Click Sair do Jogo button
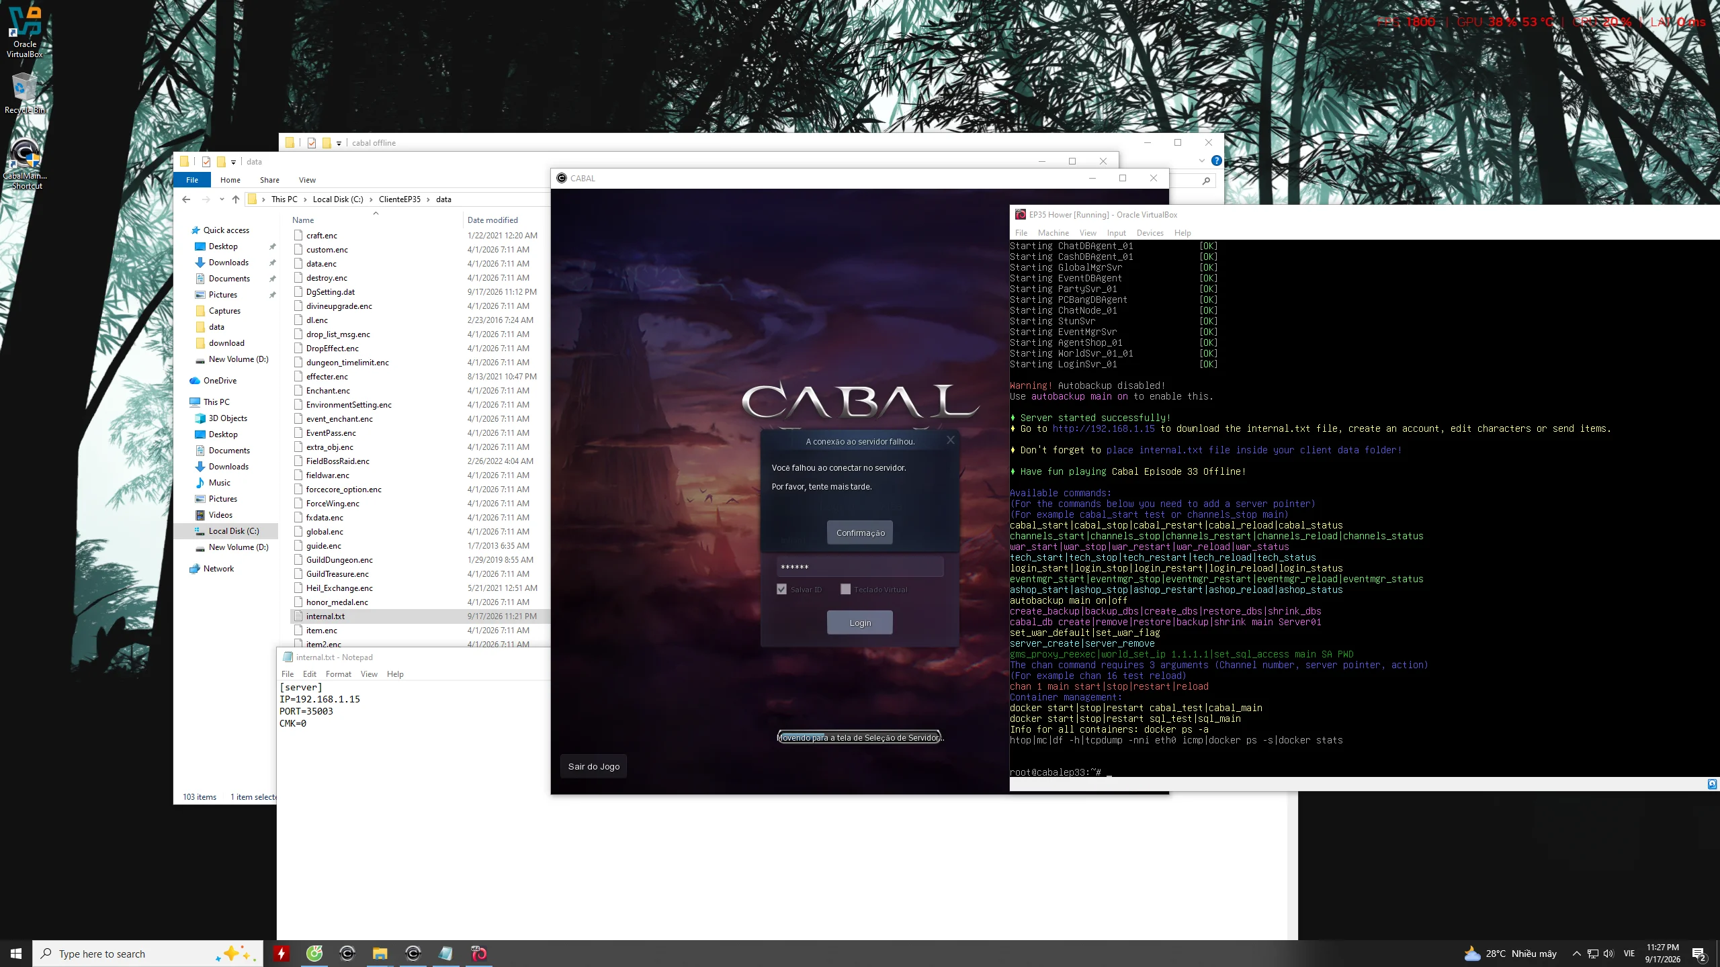Viewport: 1720px width, 967px height. click(x=594, y=766)
